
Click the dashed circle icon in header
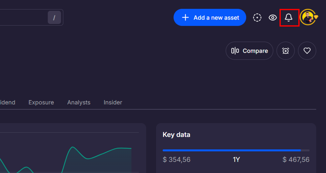(257, 18)
